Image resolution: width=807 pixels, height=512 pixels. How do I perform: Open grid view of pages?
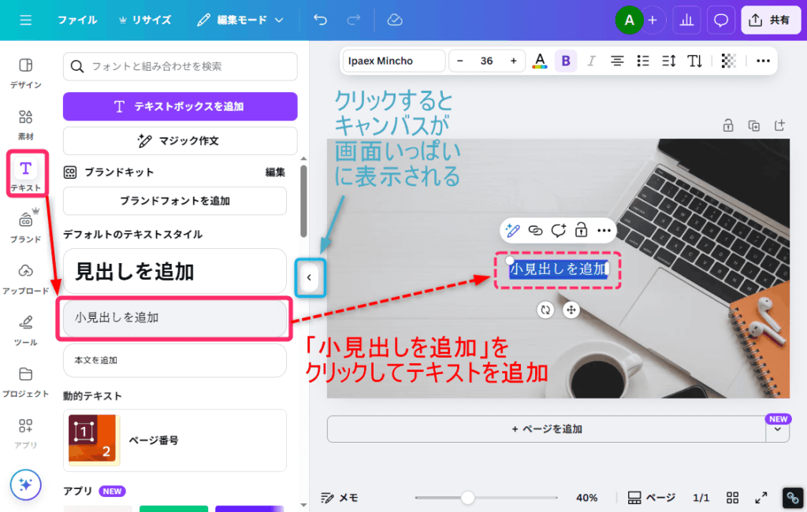pyautogui.click(x=732, y=498)
